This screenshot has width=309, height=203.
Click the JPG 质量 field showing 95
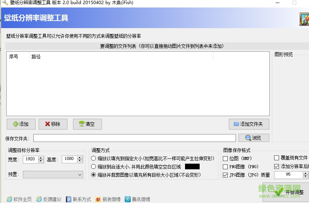pos(288,175)
